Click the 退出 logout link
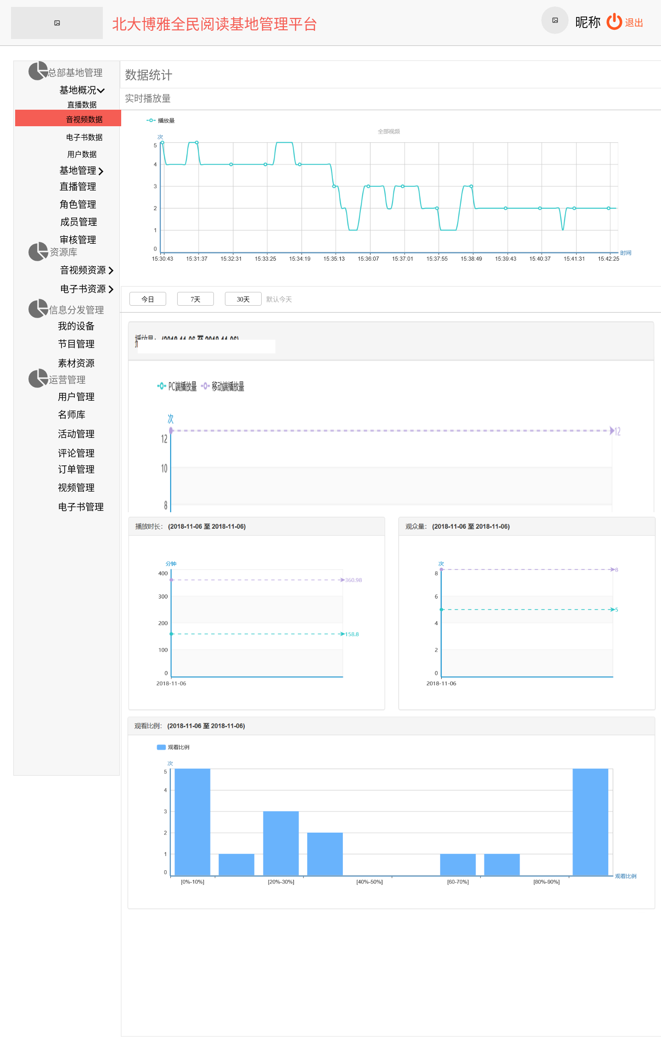The image size is (661, 1052). pos(634,23)
